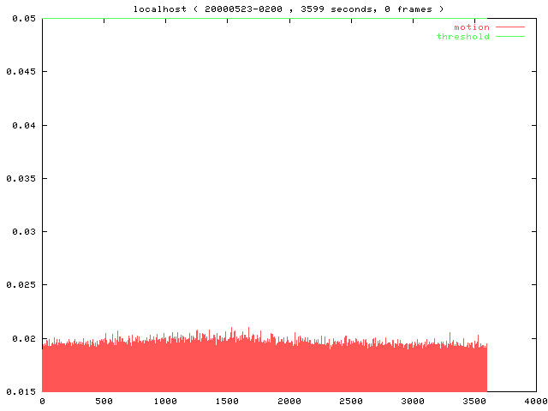Click the red motion legend line sample

point(510,27)
